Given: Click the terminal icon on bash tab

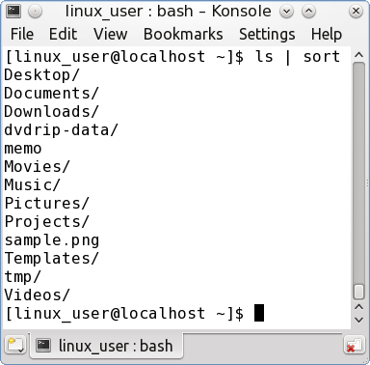Looking at the screenshot, I should 43,346.
